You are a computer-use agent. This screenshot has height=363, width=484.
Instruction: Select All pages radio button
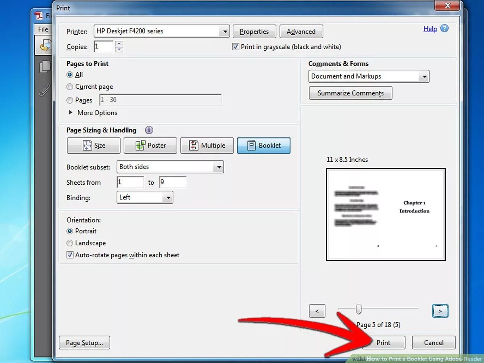[70, 75]
